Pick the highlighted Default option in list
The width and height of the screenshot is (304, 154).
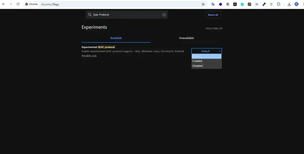206,56
